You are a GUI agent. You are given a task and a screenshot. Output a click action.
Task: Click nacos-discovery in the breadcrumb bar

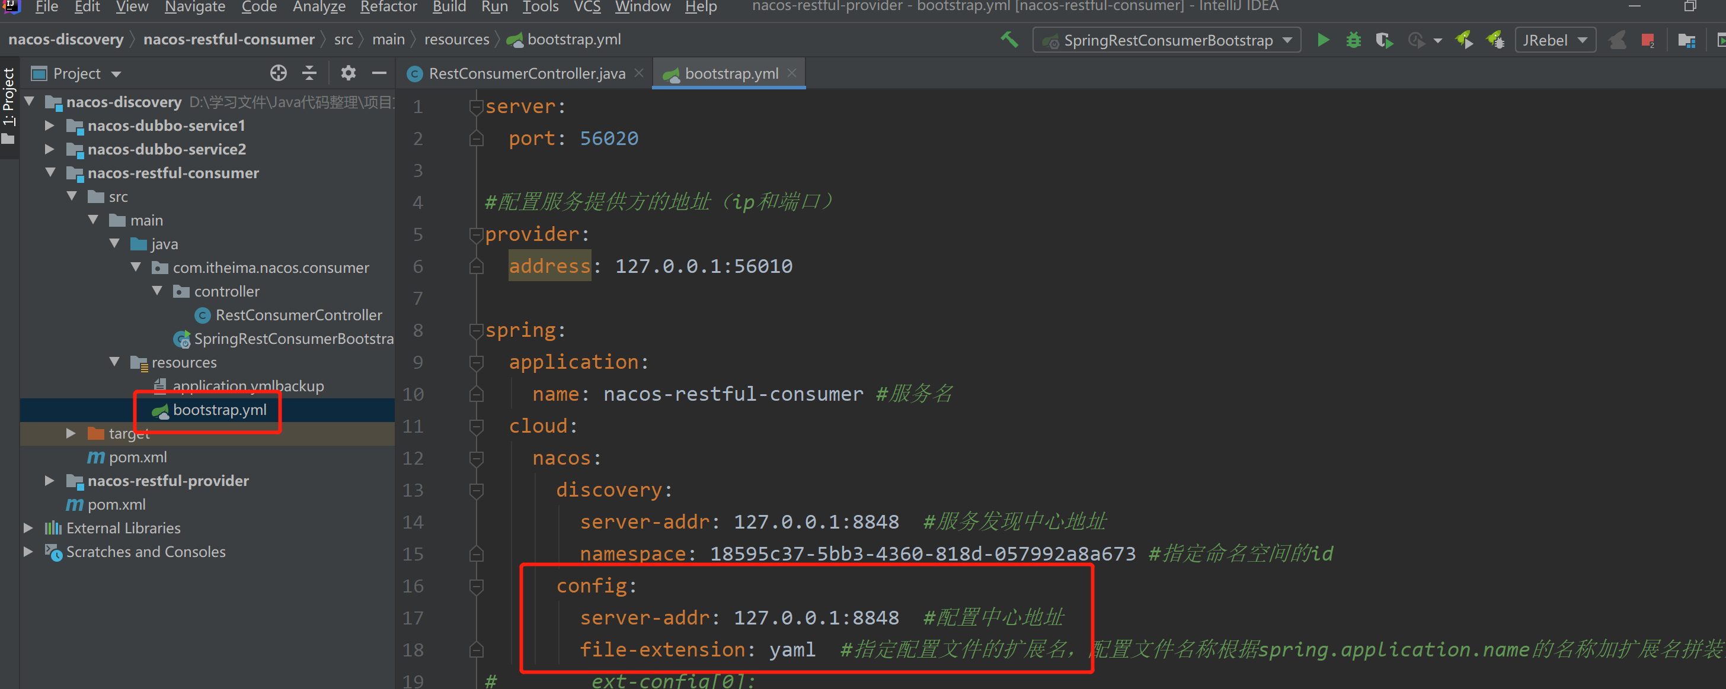tap(66, 40)
